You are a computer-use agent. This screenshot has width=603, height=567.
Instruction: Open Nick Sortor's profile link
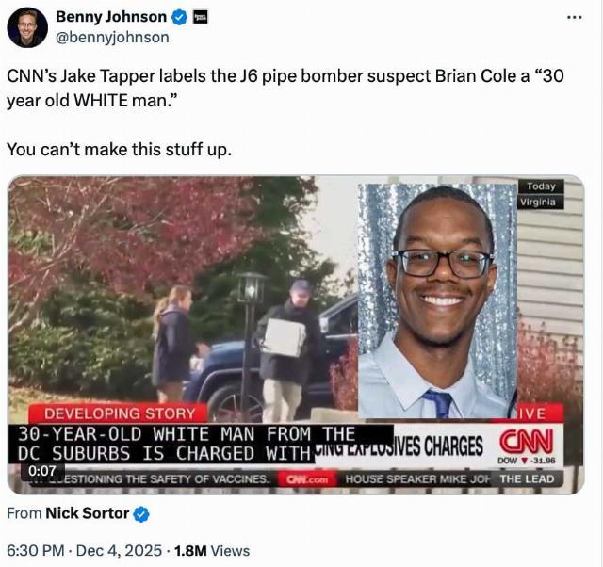pos(88,513)
